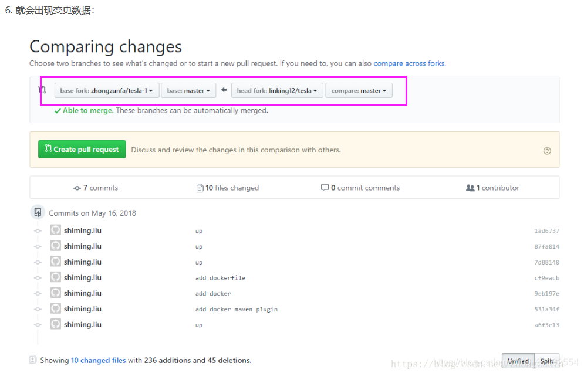Open commit hash 87fa814

[547, 246]
